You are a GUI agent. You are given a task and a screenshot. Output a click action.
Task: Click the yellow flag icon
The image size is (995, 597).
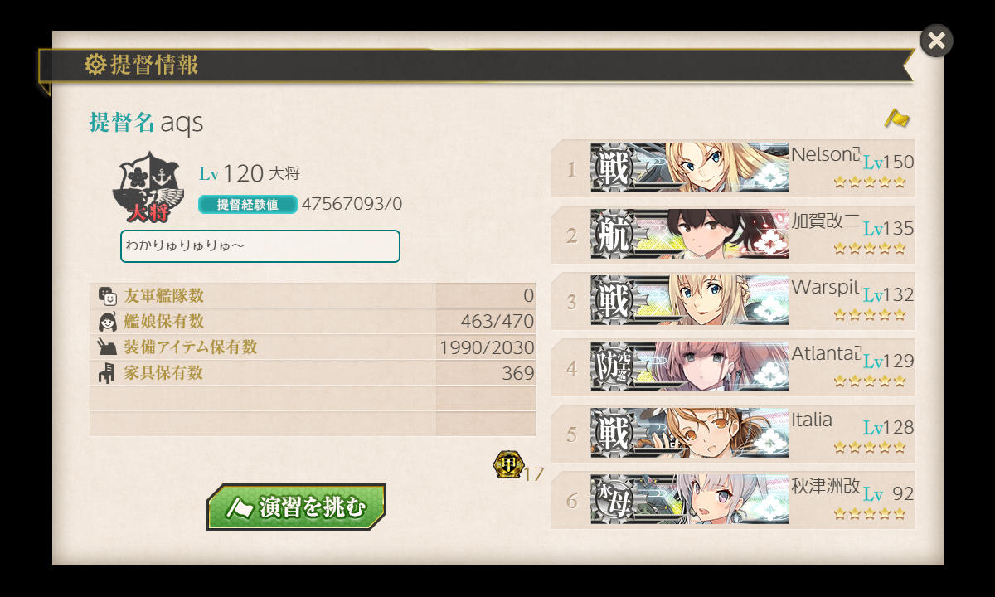(x=896, y=119)
